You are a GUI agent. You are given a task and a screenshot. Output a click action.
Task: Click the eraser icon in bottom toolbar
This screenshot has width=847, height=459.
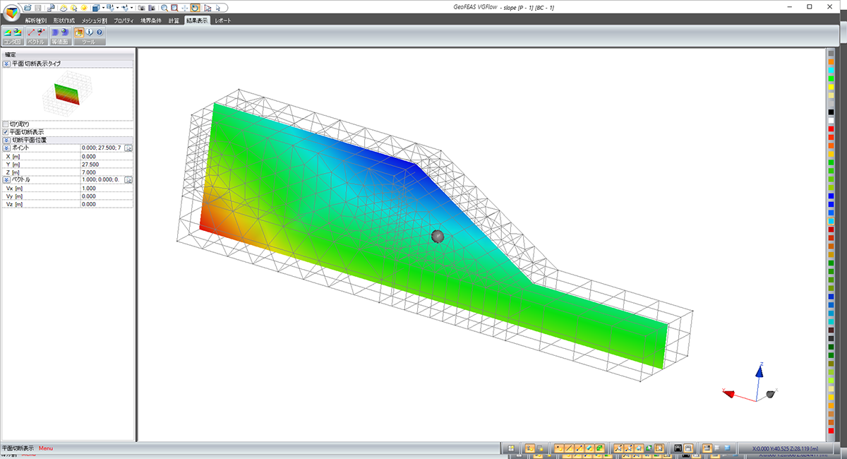[589, 448]
